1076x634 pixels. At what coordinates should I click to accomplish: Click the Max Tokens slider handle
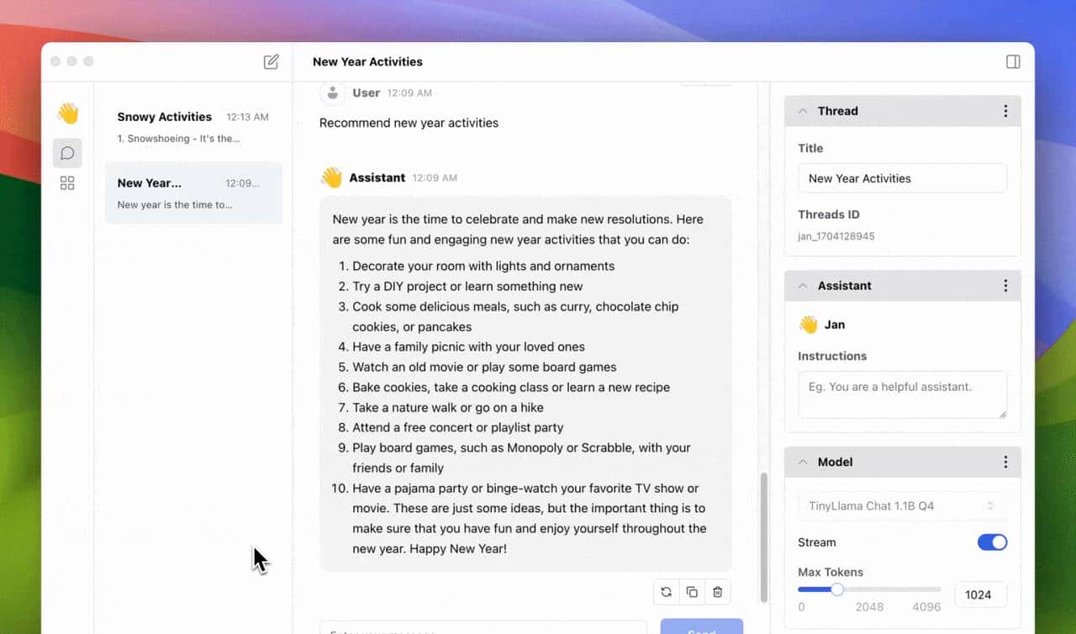836,589
